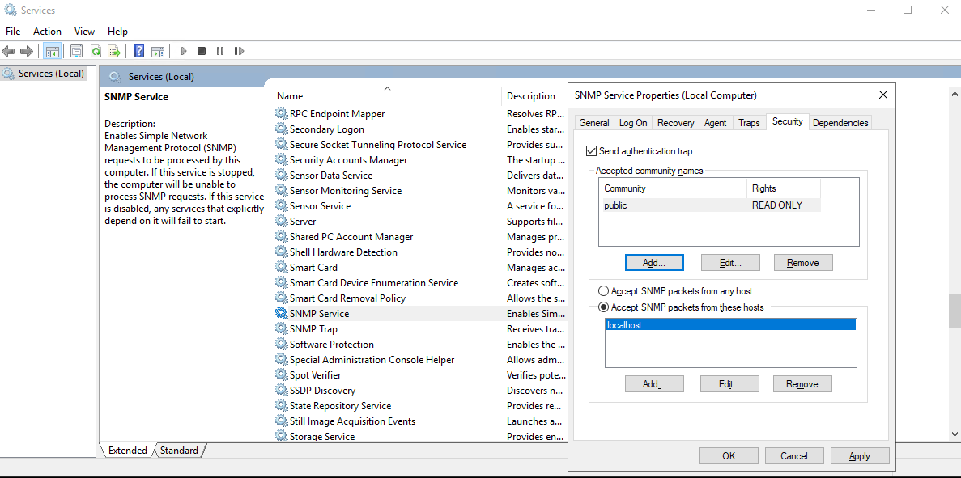Screen dimensions: 961x478
Task: Refresh the services list from the toolbar
Action: point(96,52)
